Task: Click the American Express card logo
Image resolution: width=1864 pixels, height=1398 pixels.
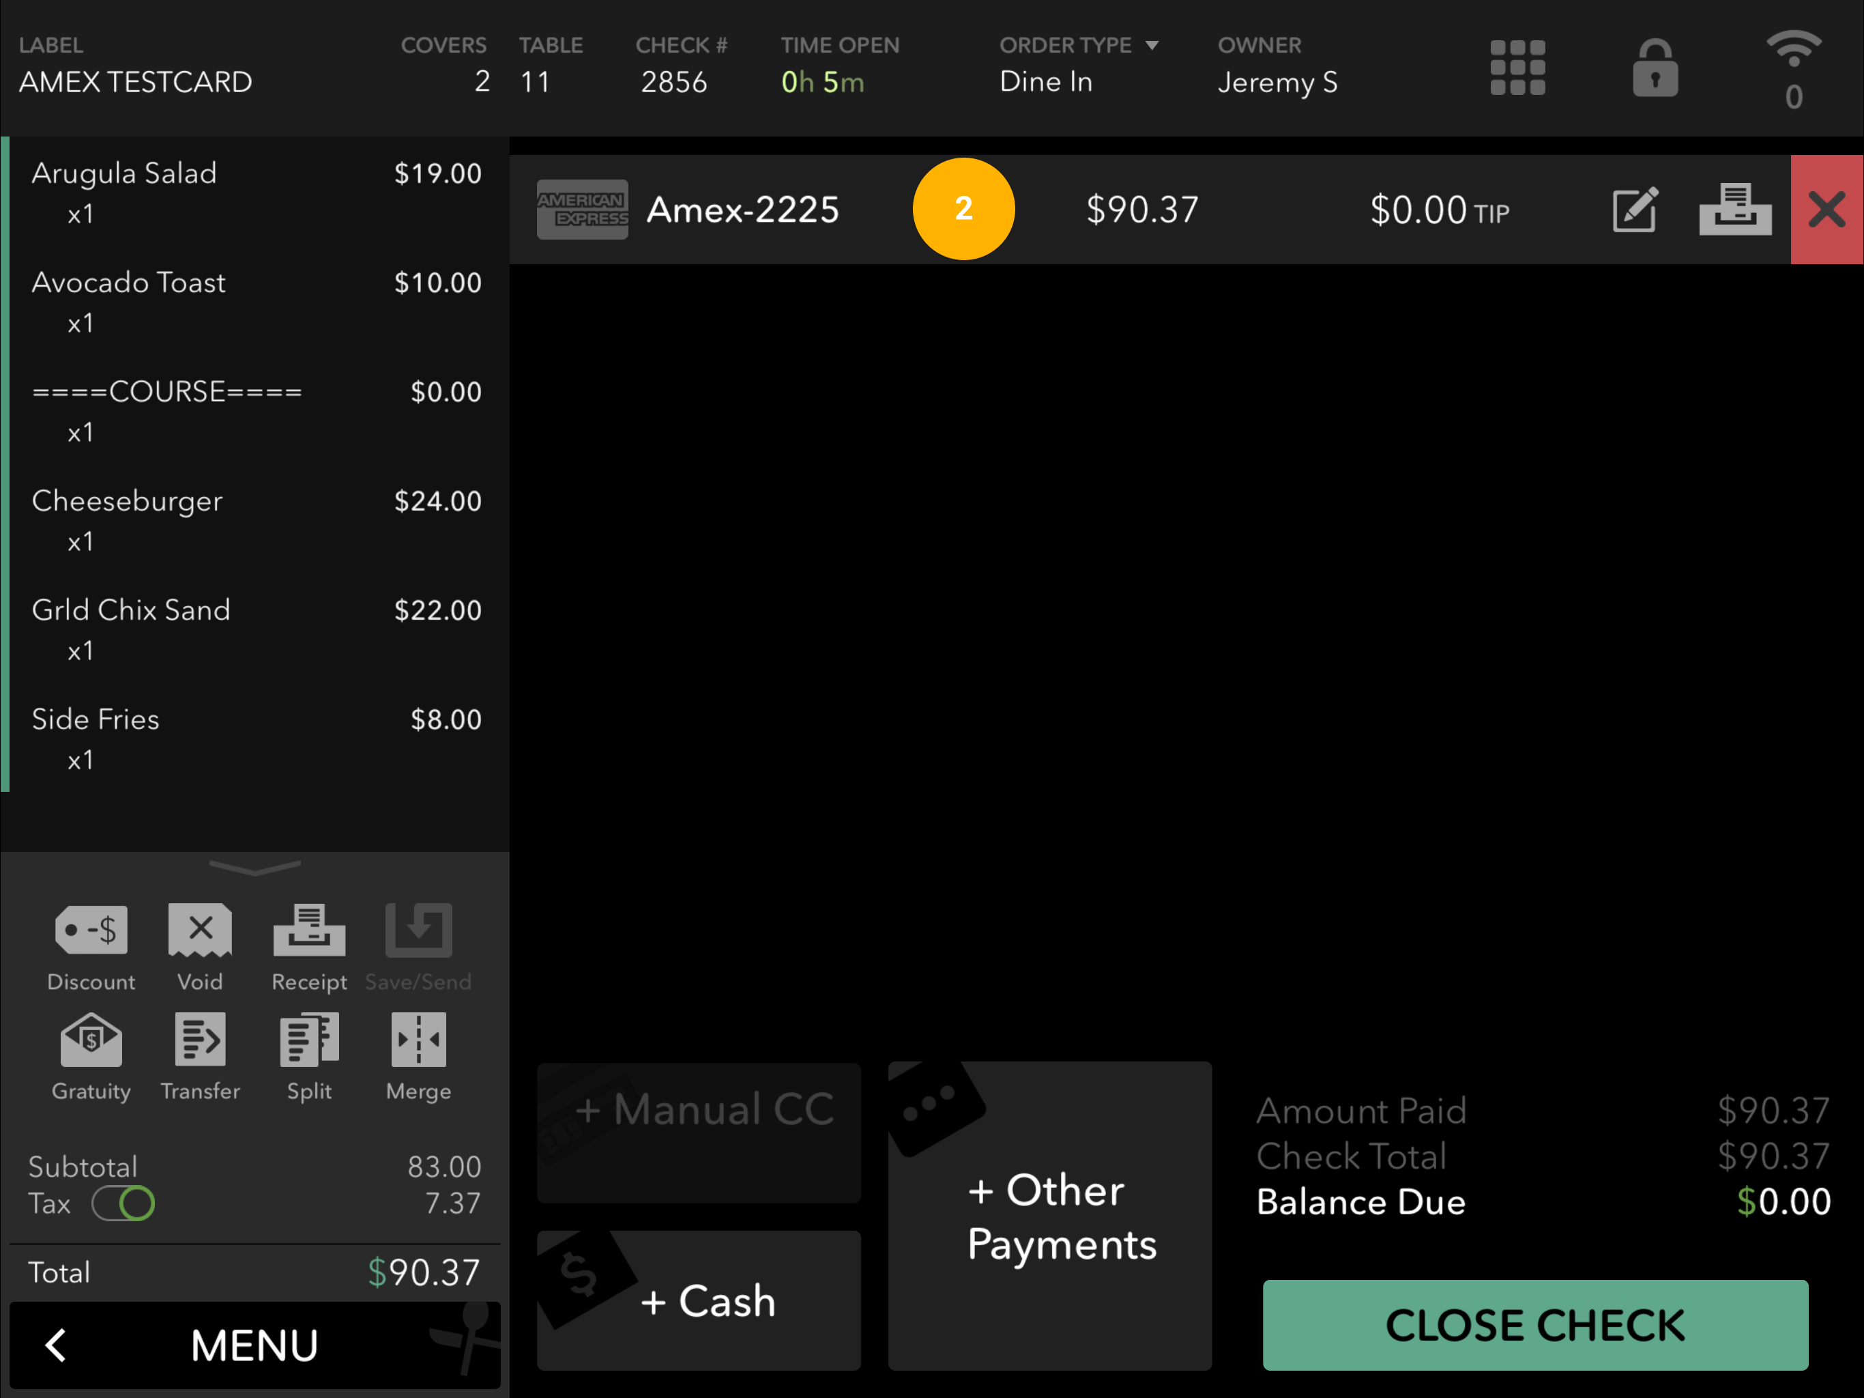Action: [x=582, y=209]
